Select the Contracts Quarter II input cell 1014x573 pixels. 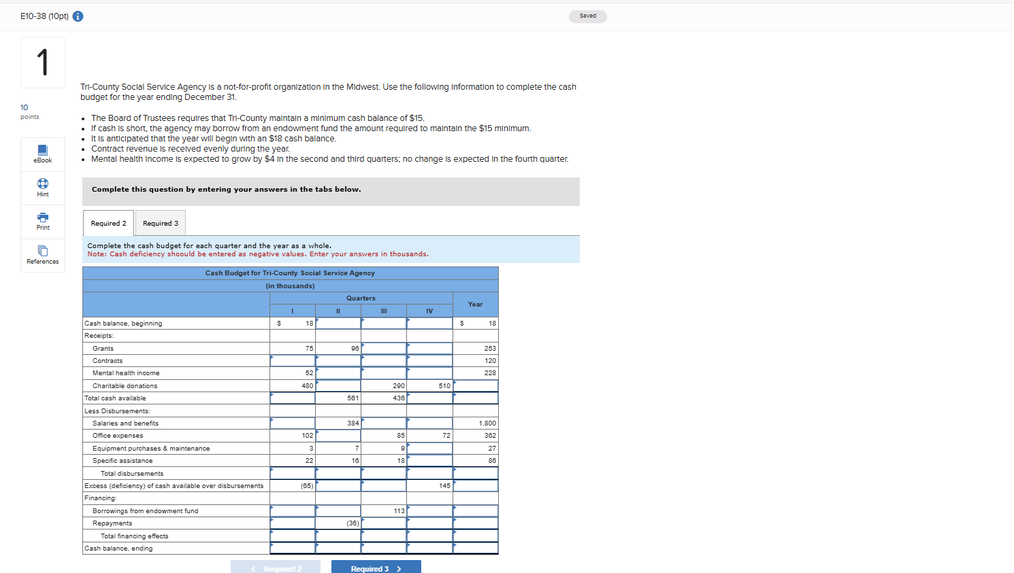338,361
